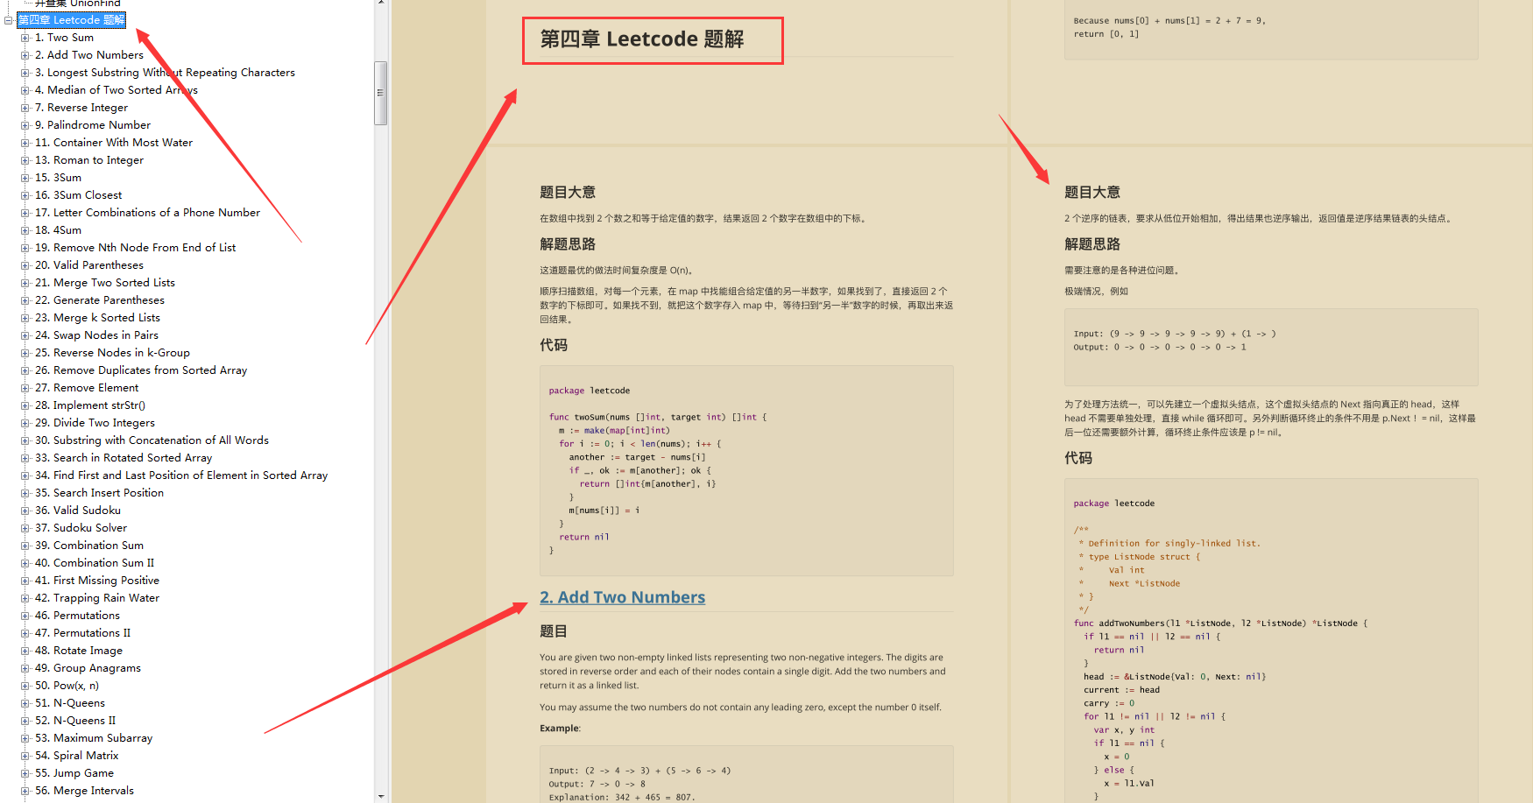This screenshot has width=1533, height=803.
Task: Collapse the 第四章 Leetcode 题解 chapter
Action: coord(7,19)
